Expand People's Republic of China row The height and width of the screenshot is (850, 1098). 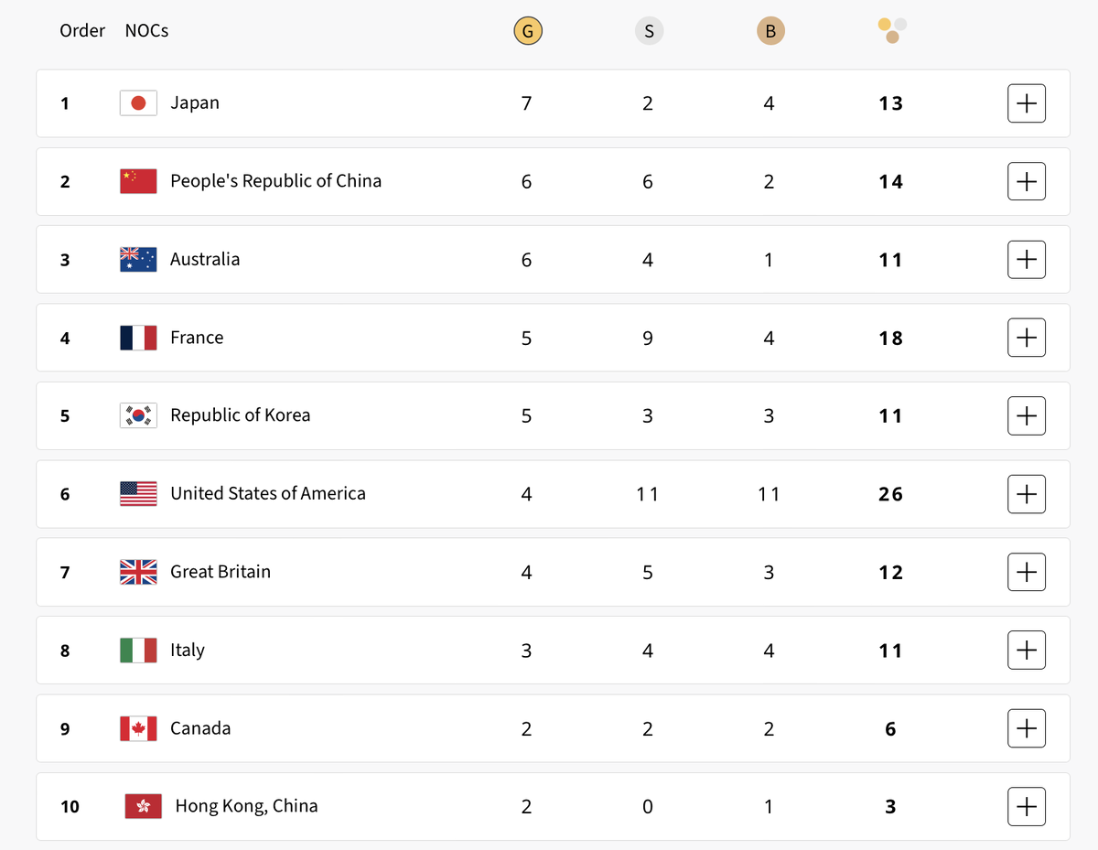(1026, 182)
